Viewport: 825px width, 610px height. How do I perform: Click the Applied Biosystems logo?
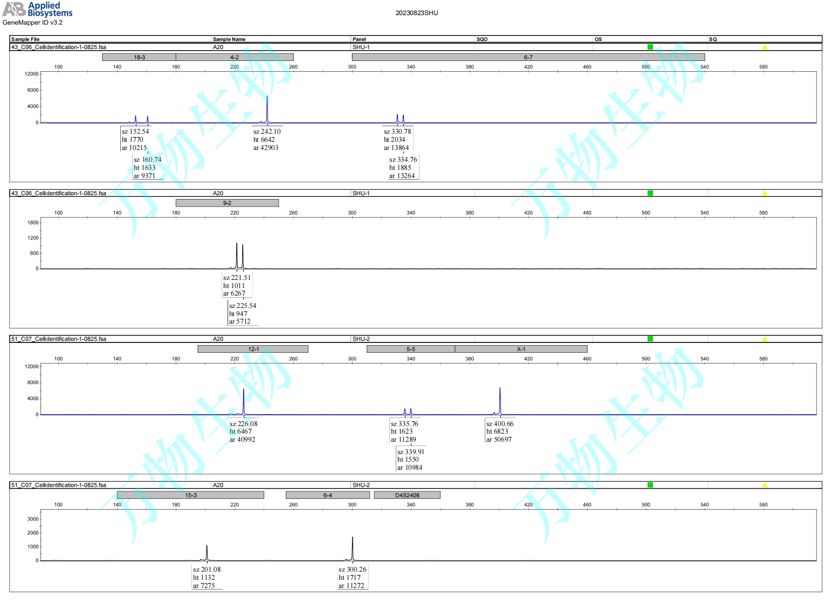pyautogui.click(x=37, y=9)
